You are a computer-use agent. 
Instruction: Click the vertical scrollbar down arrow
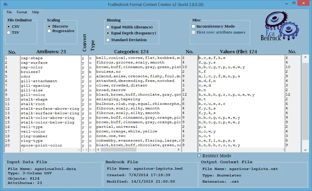(x=305, y=150)
